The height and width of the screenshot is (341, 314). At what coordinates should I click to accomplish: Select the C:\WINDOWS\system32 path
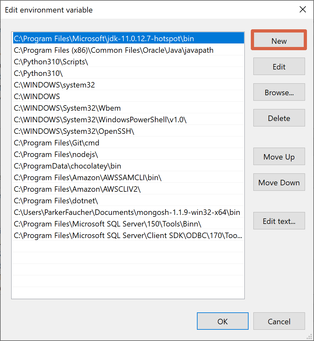[54, 85]
